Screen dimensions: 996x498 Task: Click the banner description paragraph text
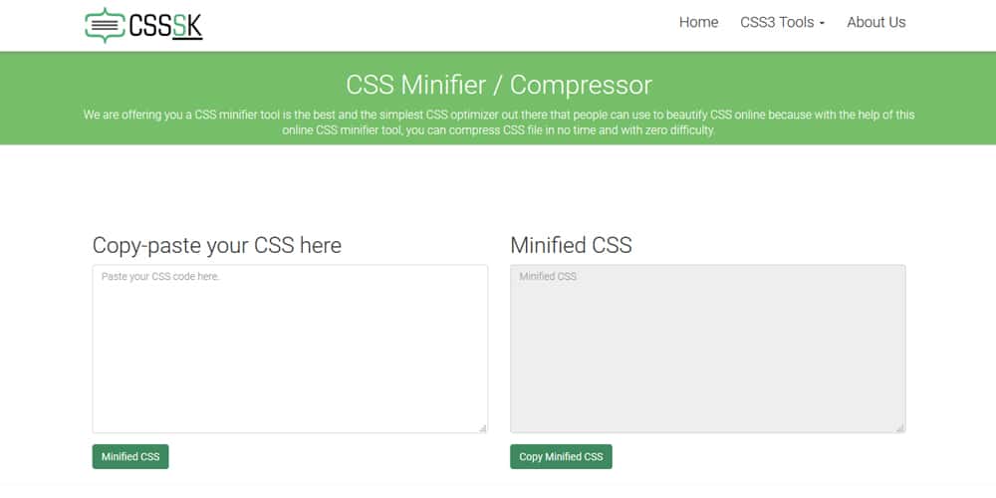(499, 123)
